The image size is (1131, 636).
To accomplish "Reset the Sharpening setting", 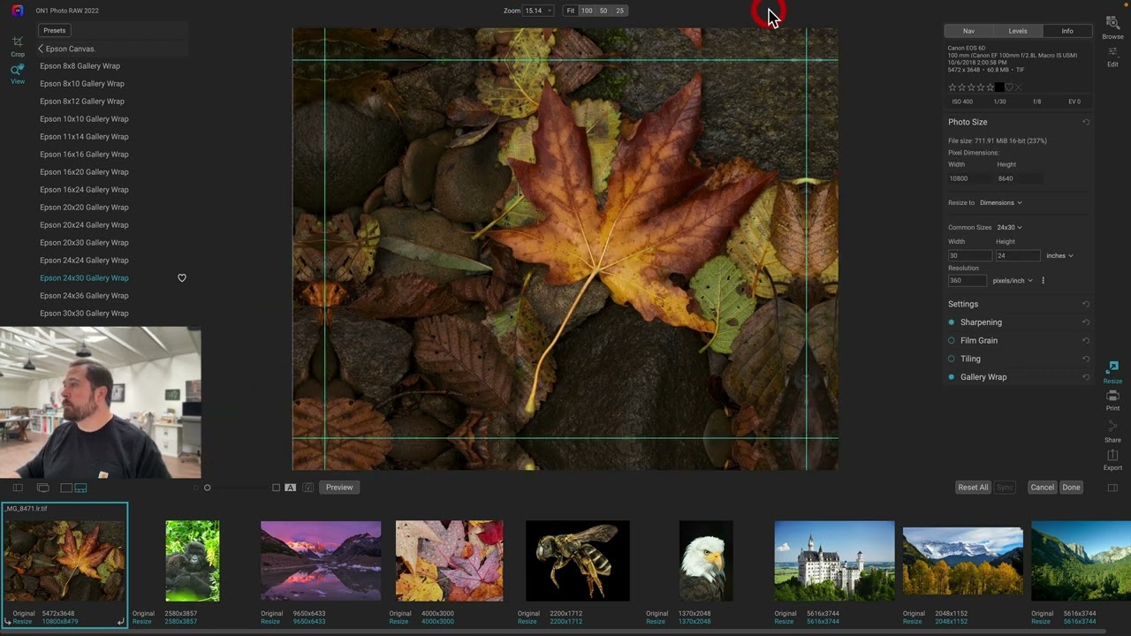I will pyautogui.click(x=1086, y=322).
